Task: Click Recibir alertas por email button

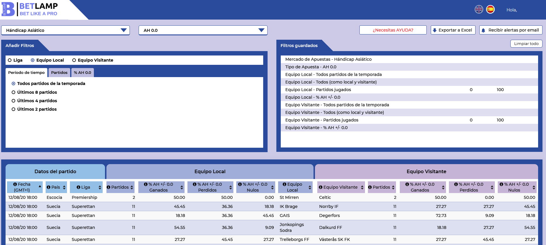Action: 511,30
